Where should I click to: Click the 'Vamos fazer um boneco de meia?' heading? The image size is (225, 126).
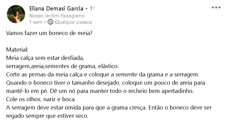(x=49, y=33)
